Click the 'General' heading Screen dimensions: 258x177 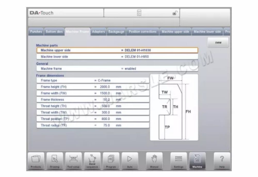coord(42,64)
